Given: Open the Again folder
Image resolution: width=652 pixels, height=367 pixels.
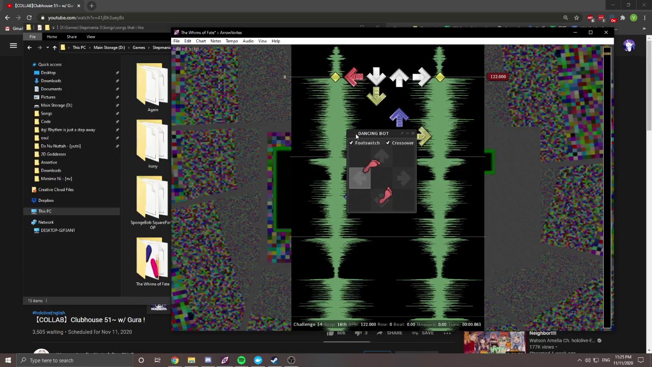Looking at the screenshot, I should [153, 87].
